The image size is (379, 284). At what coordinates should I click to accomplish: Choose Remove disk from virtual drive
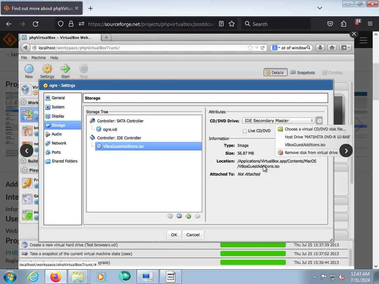tap(307, 153)
